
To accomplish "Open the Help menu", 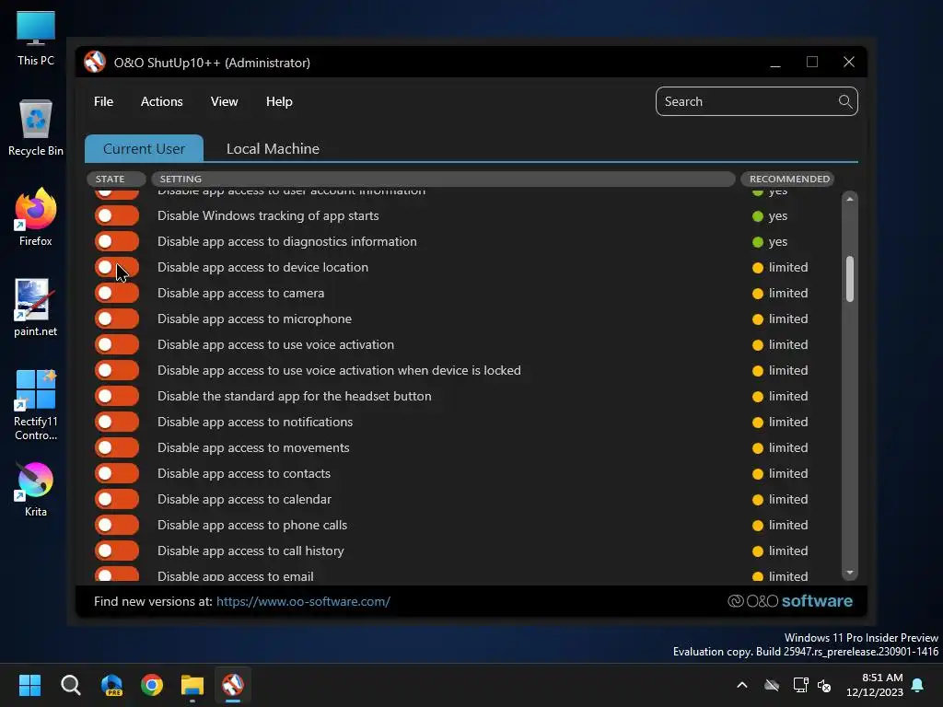I will point(279,101).
